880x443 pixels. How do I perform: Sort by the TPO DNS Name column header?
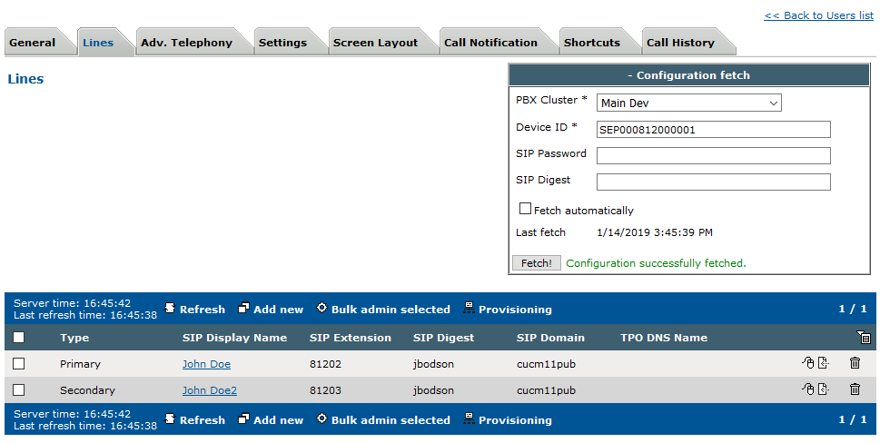(x=664, y=338)
